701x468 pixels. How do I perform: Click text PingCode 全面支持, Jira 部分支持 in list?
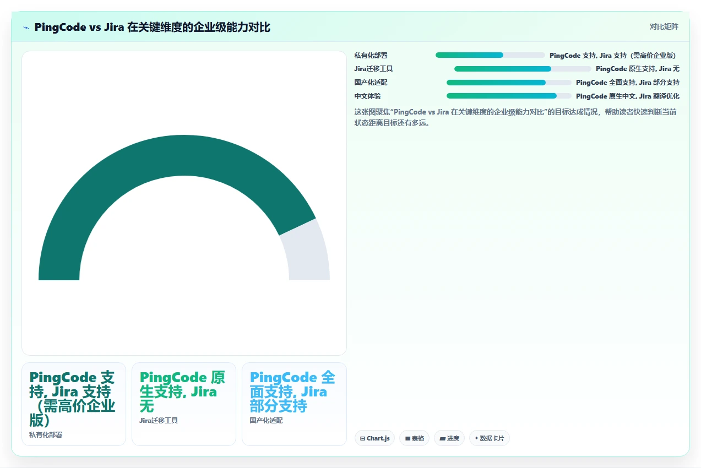628,83
